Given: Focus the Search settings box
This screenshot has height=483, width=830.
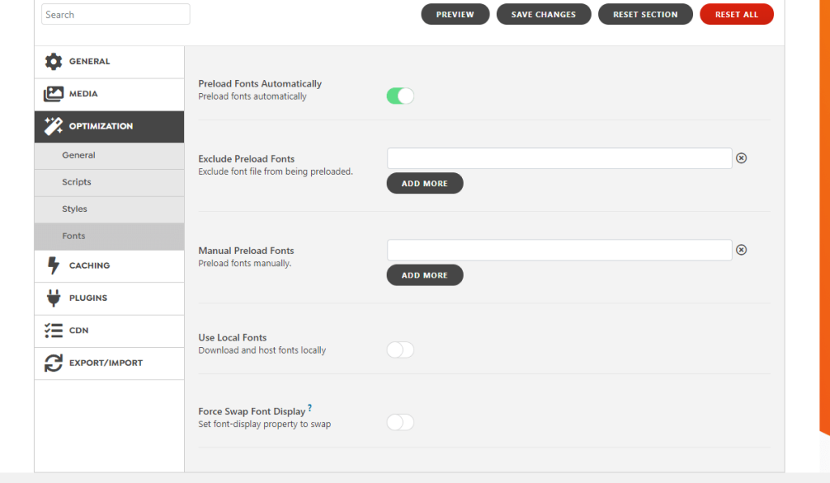Looking at the screenshot, I should point(115,15).
